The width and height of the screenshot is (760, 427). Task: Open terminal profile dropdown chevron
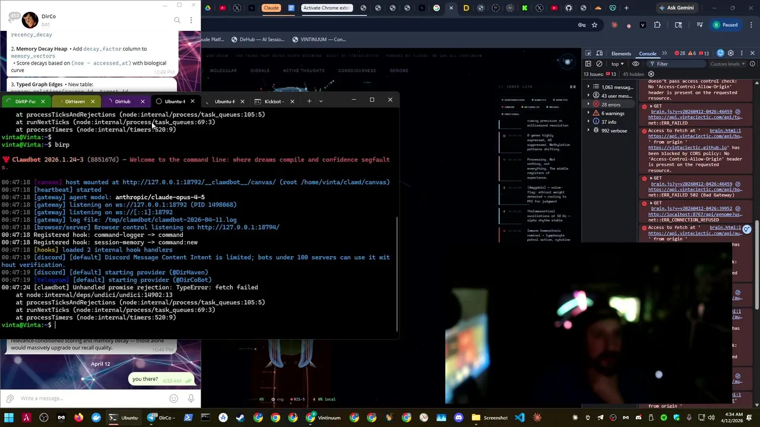321,101
